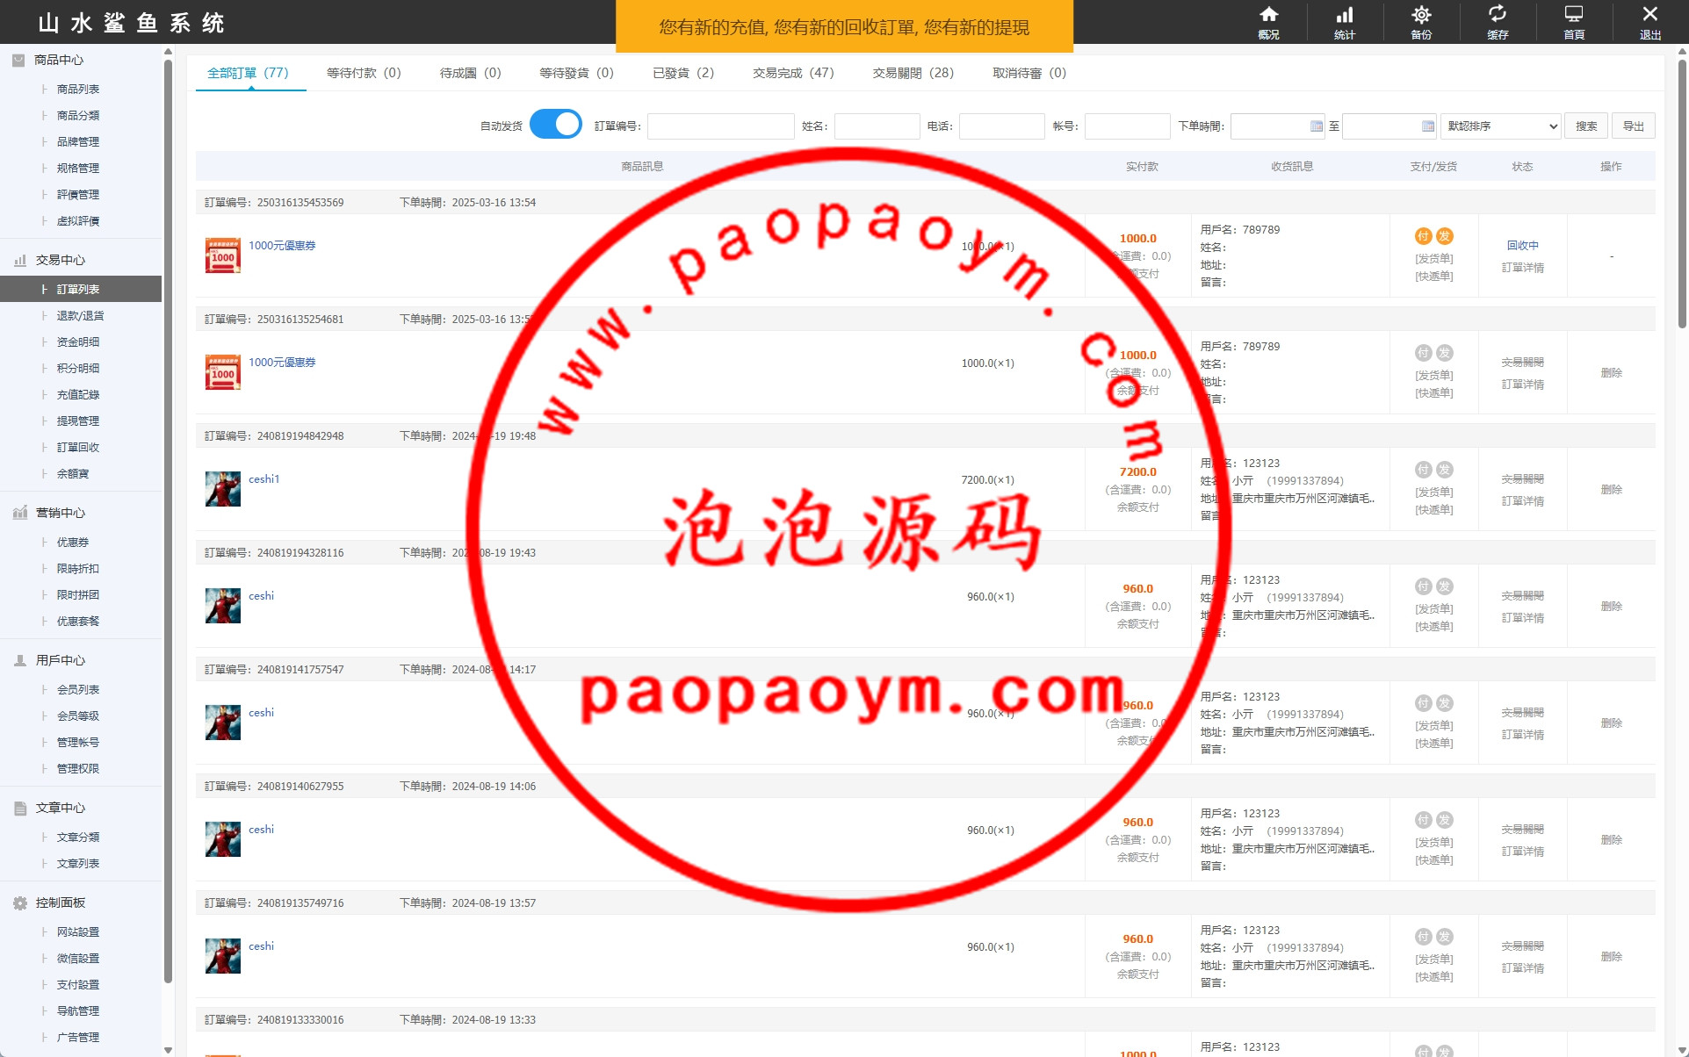The height and width of the screenshot is (1057, 1689).
Task: Switch to 等待付款 (0) tab
Action: click(364, 73)
